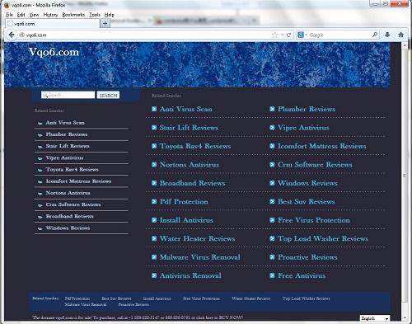Open a new tab with plus button
412x324 pixels.
click(x=105, y=24)
